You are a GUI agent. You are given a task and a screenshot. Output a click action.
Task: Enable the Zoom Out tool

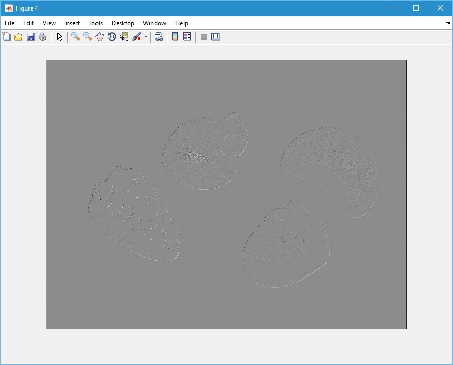(x=88, y=36)
